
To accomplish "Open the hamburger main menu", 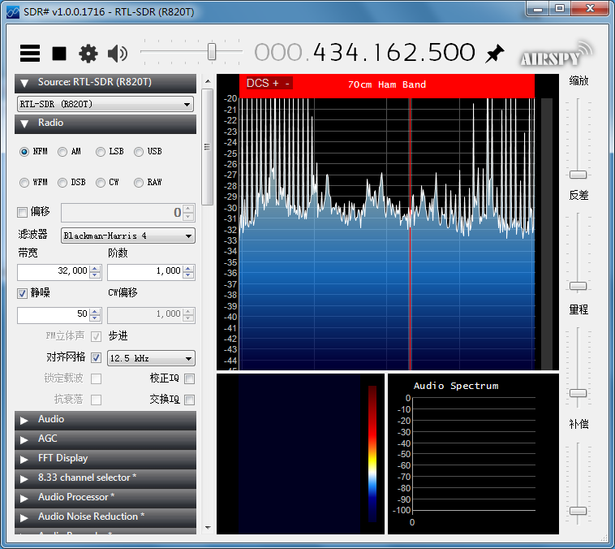I will click(x=30, y=54).
